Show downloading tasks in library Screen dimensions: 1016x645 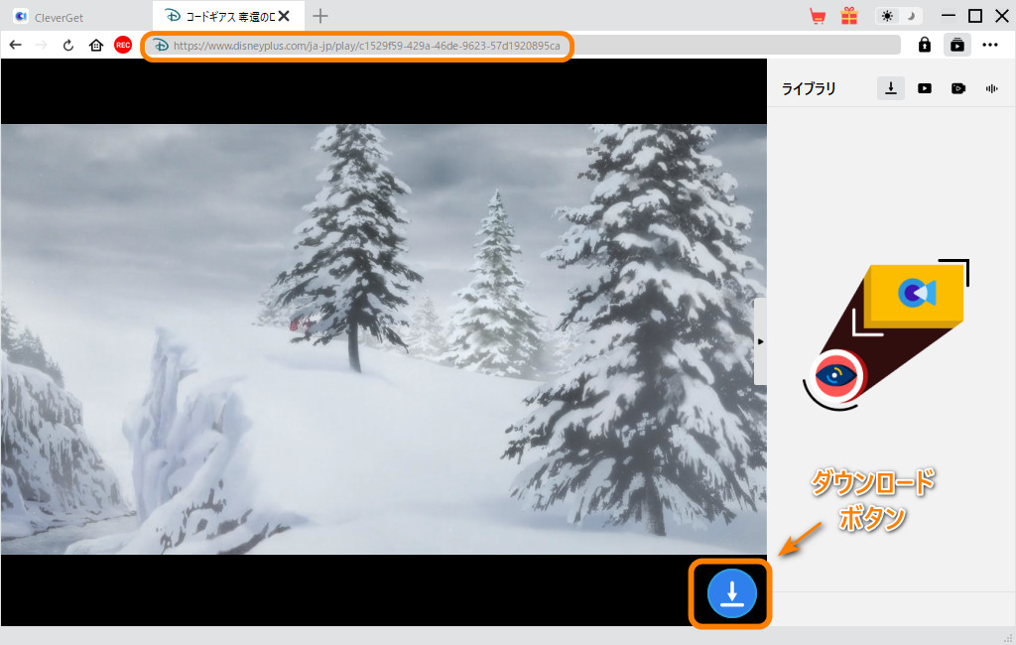click(x=891, y=88)
